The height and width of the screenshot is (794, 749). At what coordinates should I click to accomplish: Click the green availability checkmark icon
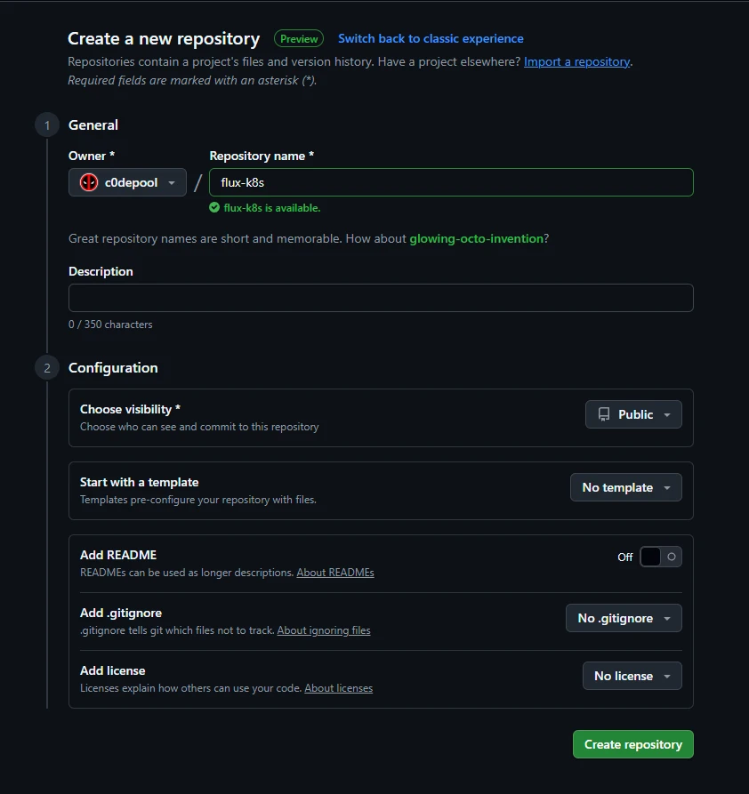214,208
